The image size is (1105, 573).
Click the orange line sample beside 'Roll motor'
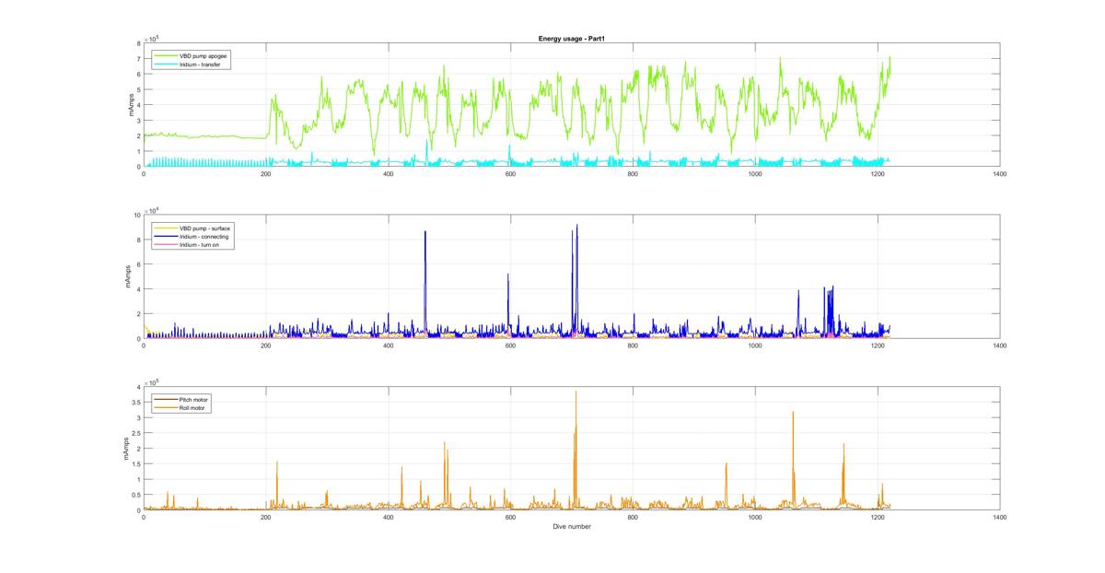pyautogui.click(x=164, y=407)
